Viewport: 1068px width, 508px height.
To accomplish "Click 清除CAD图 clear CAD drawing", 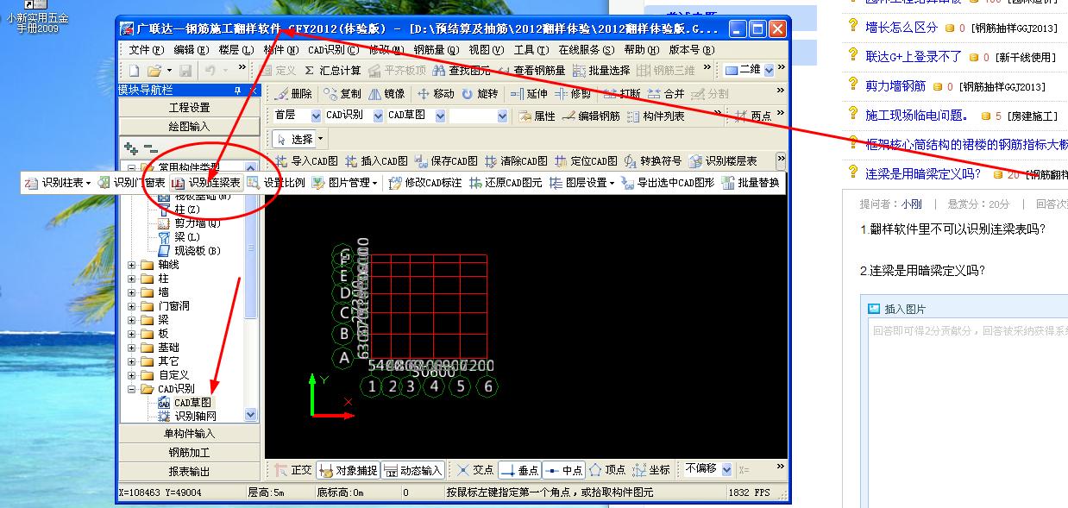I will point(516,161).
